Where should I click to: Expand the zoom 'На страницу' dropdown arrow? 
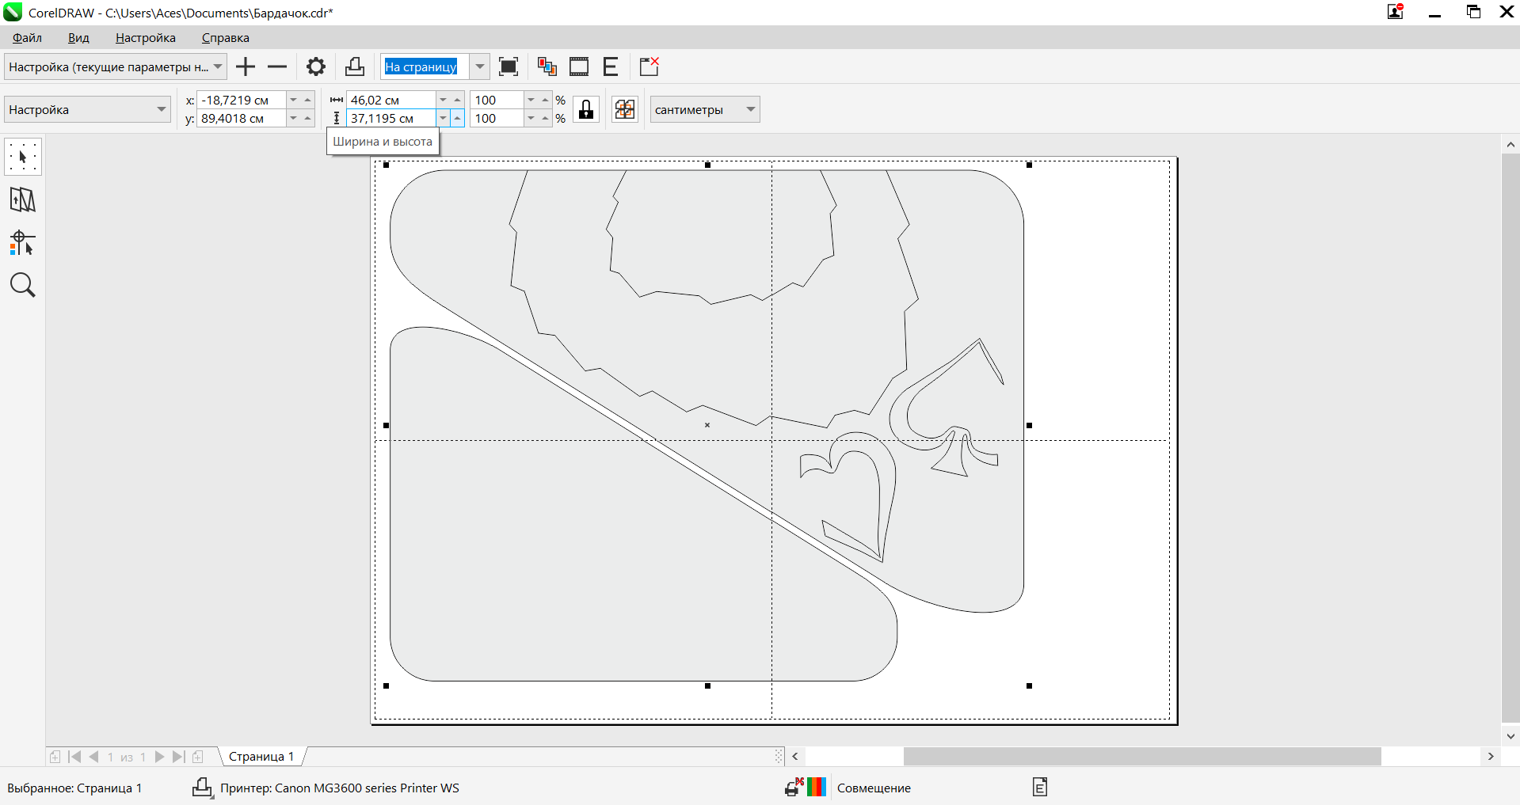tap(479, 67)
